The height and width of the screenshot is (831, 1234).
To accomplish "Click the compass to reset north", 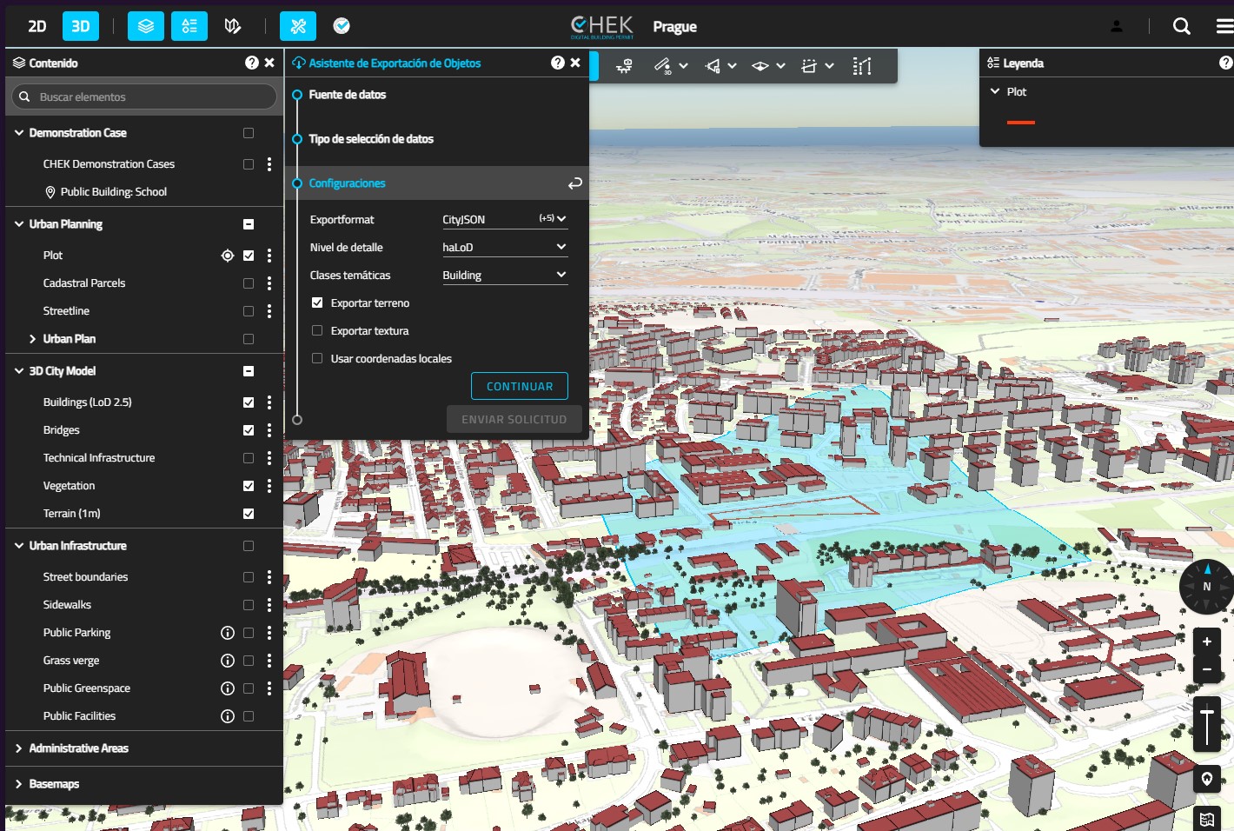I will (1206, 587).
